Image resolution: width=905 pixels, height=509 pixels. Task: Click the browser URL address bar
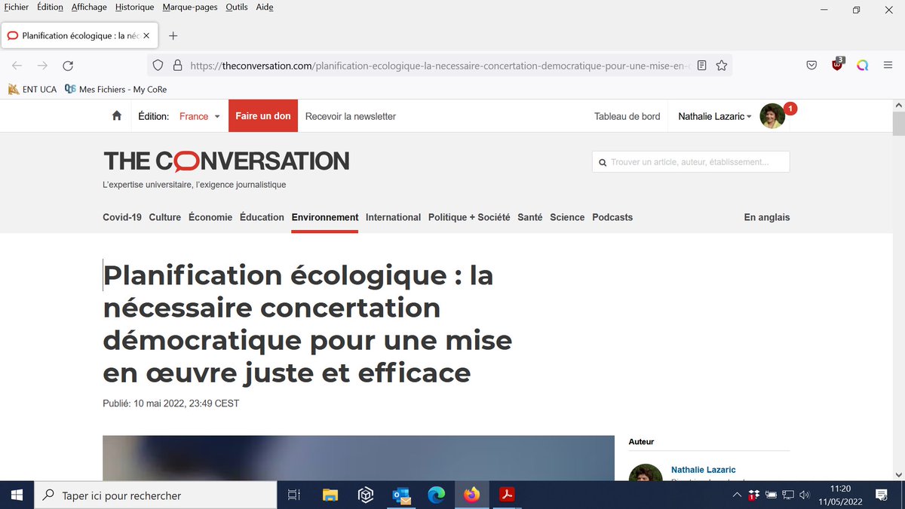point(439,66)
